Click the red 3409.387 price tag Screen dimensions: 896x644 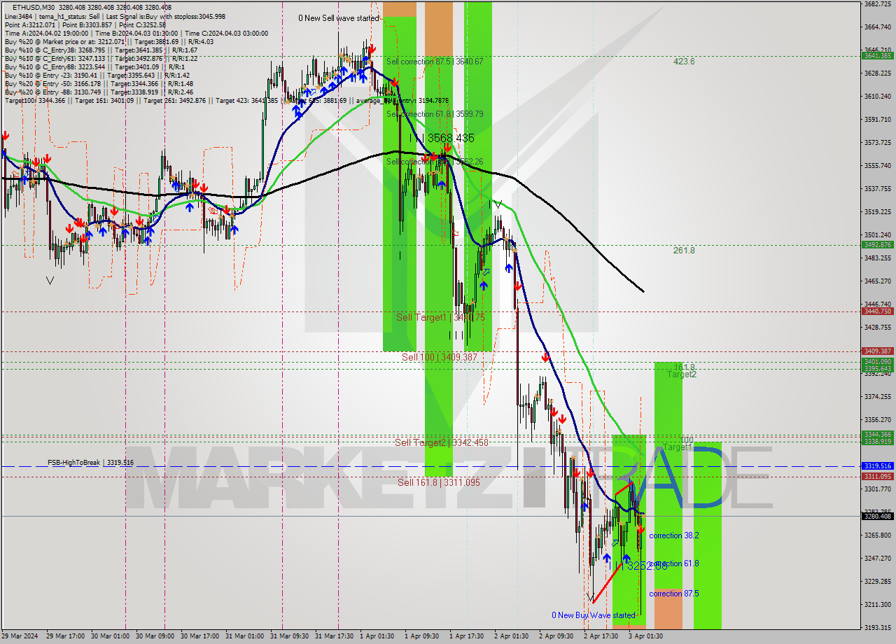[x=878, y=351]
